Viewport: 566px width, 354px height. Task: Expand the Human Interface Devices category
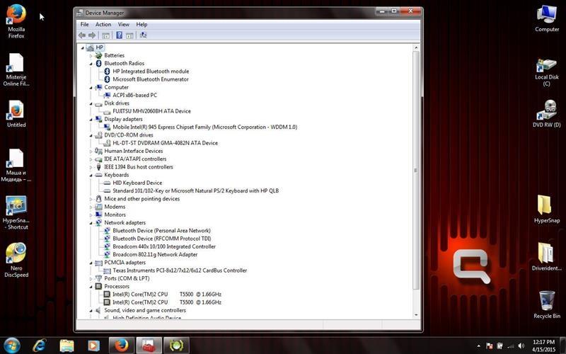pyautogui.click(x=91, y=151)
